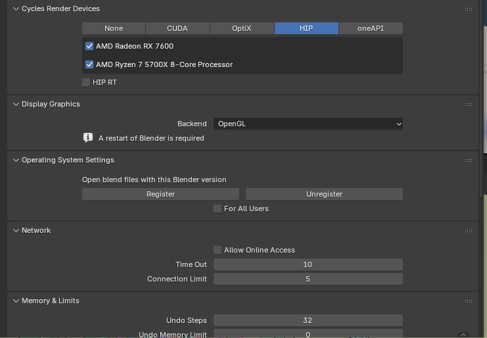Image resolution: width=487 pixels, height=338 pixels.
Task: Click grip dots on Operating System Settings panel
Action: (x=469, y=160)
